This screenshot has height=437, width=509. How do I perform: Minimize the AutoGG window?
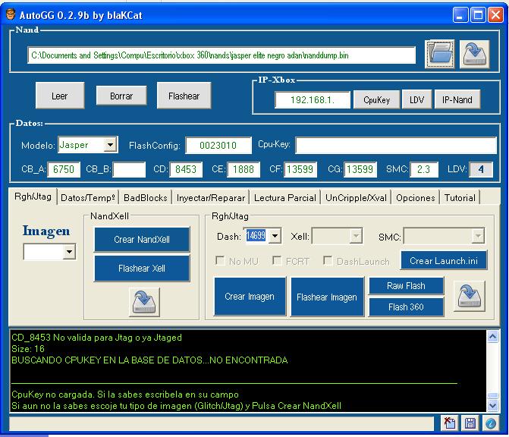point(460,15)
